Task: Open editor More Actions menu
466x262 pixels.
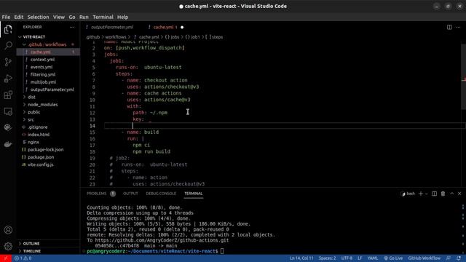Action: click(x=458, y=27)
